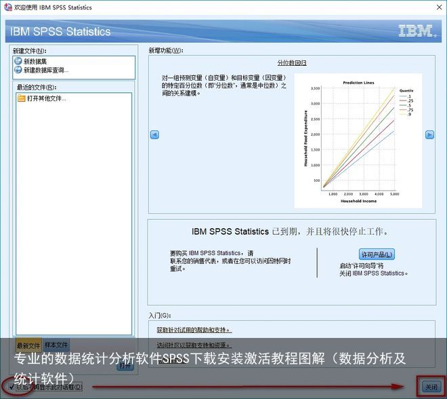Click the 许可产品(L) button
Screen dimensions: 447x399
[x=377, y=254]
